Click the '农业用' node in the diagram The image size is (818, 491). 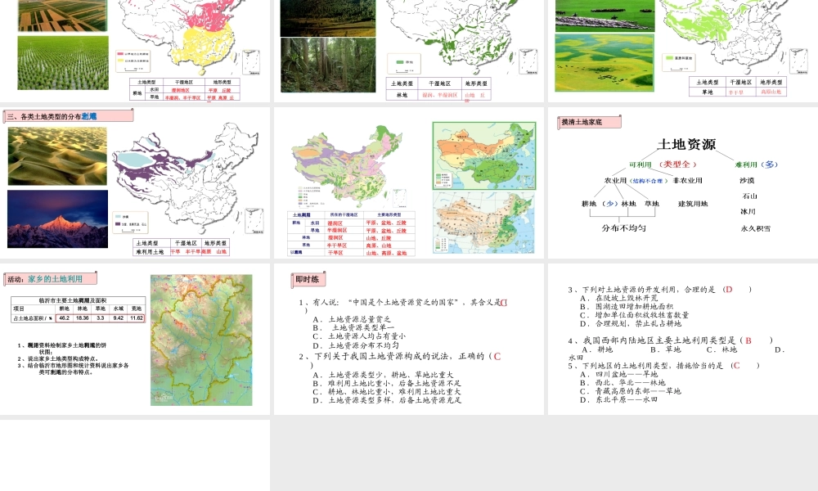pyautogui.click(x=615, y=181)
